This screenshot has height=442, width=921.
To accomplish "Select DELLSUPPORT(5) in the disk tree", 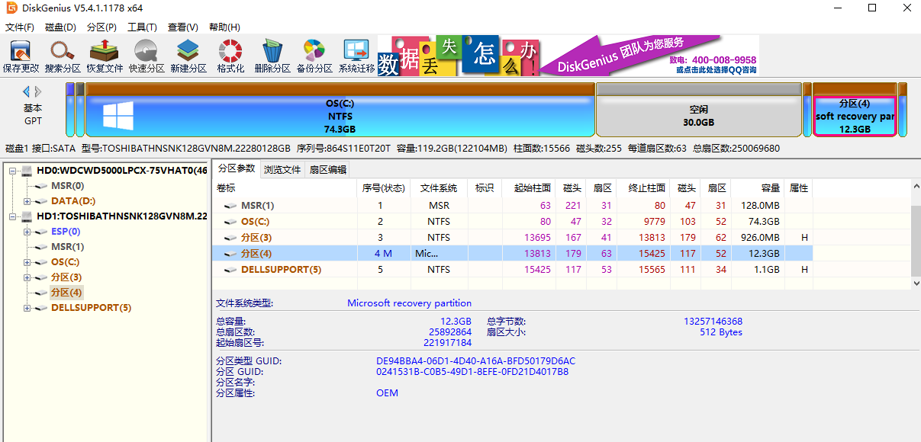I will 91,308.
